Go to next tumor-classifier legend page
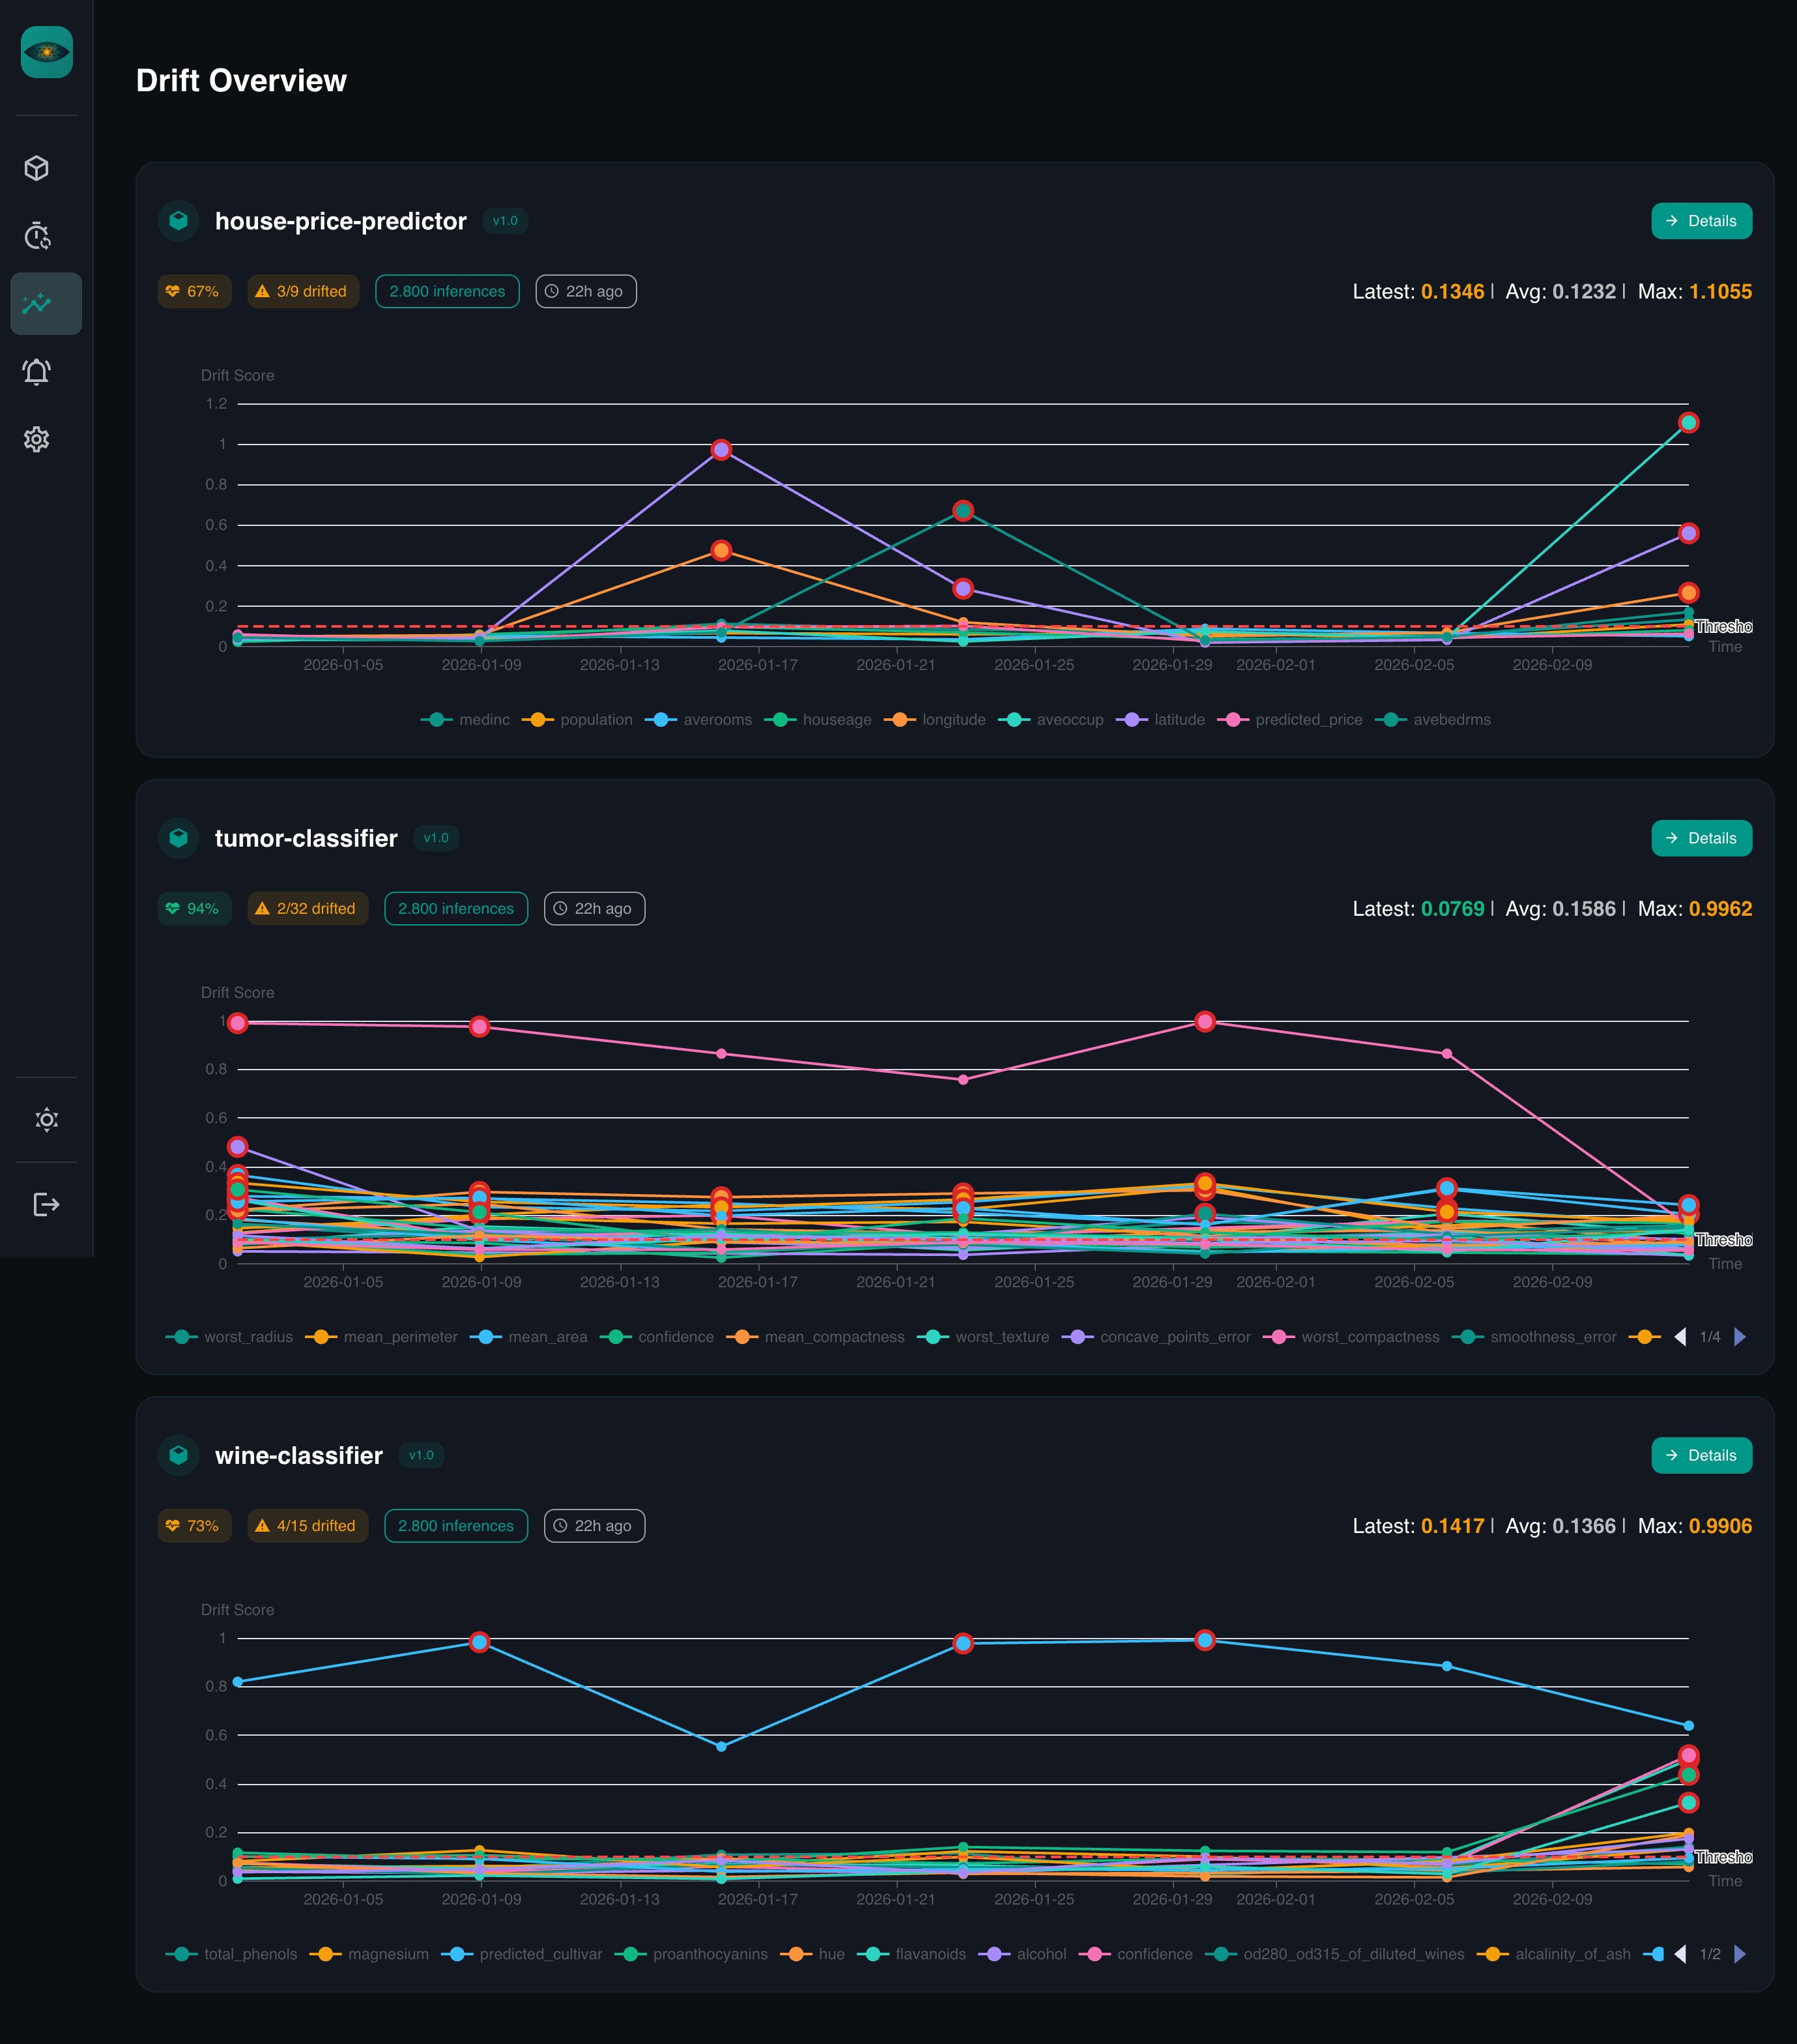Viewport: 1797px width, 2044px height. (x=1740, y=1337)
